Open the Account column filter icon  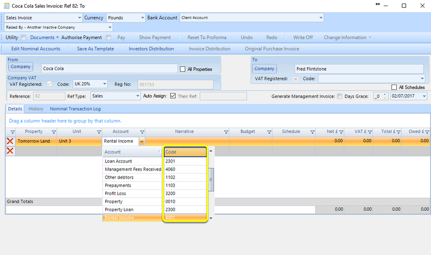(x=142, y=132)
